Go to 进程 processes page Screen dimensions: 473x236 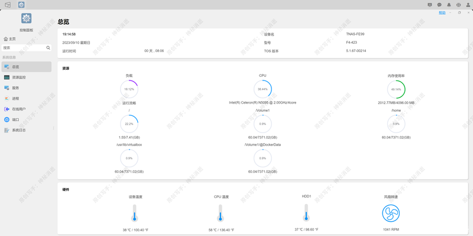26,98
